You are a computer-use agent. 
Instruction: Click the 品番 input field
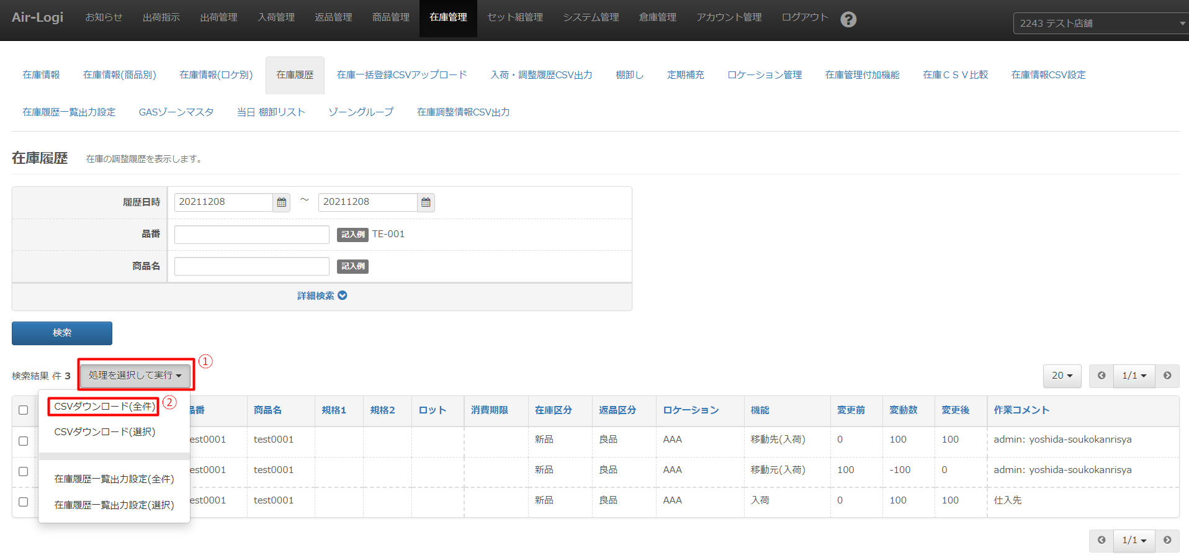[251, 235]
